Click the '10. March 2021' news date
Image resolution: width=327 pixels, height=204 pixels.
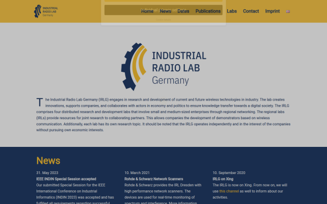pos(137,173)
